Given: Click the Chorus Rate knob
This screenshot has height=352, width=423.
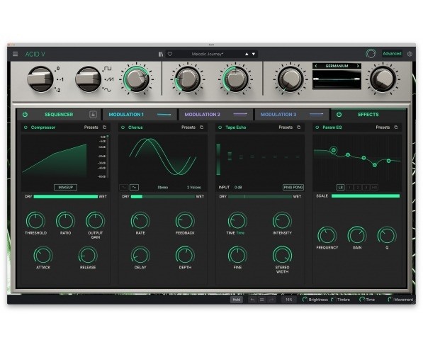Looking at the screenshot, I should [x=140, y=221].
